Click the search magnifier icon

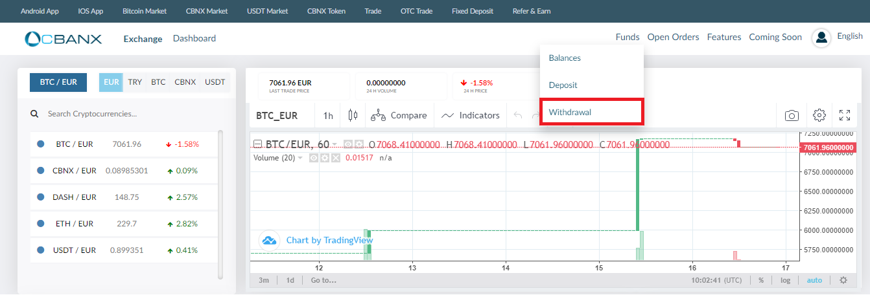[x=34, y=114]
